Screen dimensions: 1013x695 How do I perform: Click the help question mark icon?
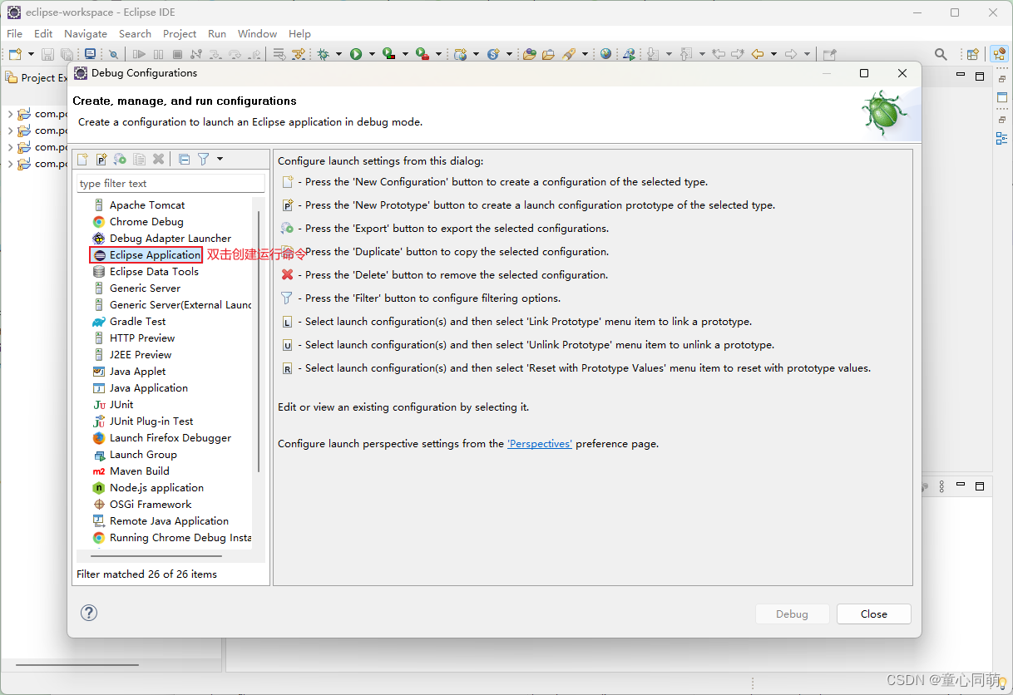(89, 613)
